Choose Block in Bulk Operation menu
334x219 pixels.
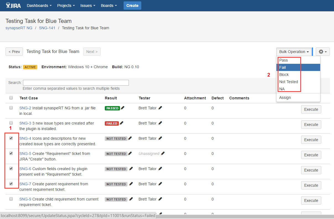[x=298, y=75]
